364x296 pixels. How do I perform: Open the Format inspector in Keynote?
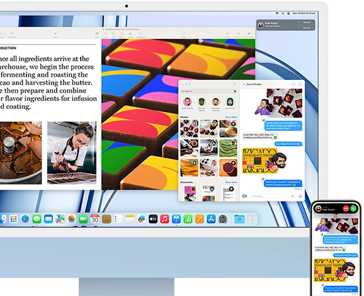[x=227, y=35]
